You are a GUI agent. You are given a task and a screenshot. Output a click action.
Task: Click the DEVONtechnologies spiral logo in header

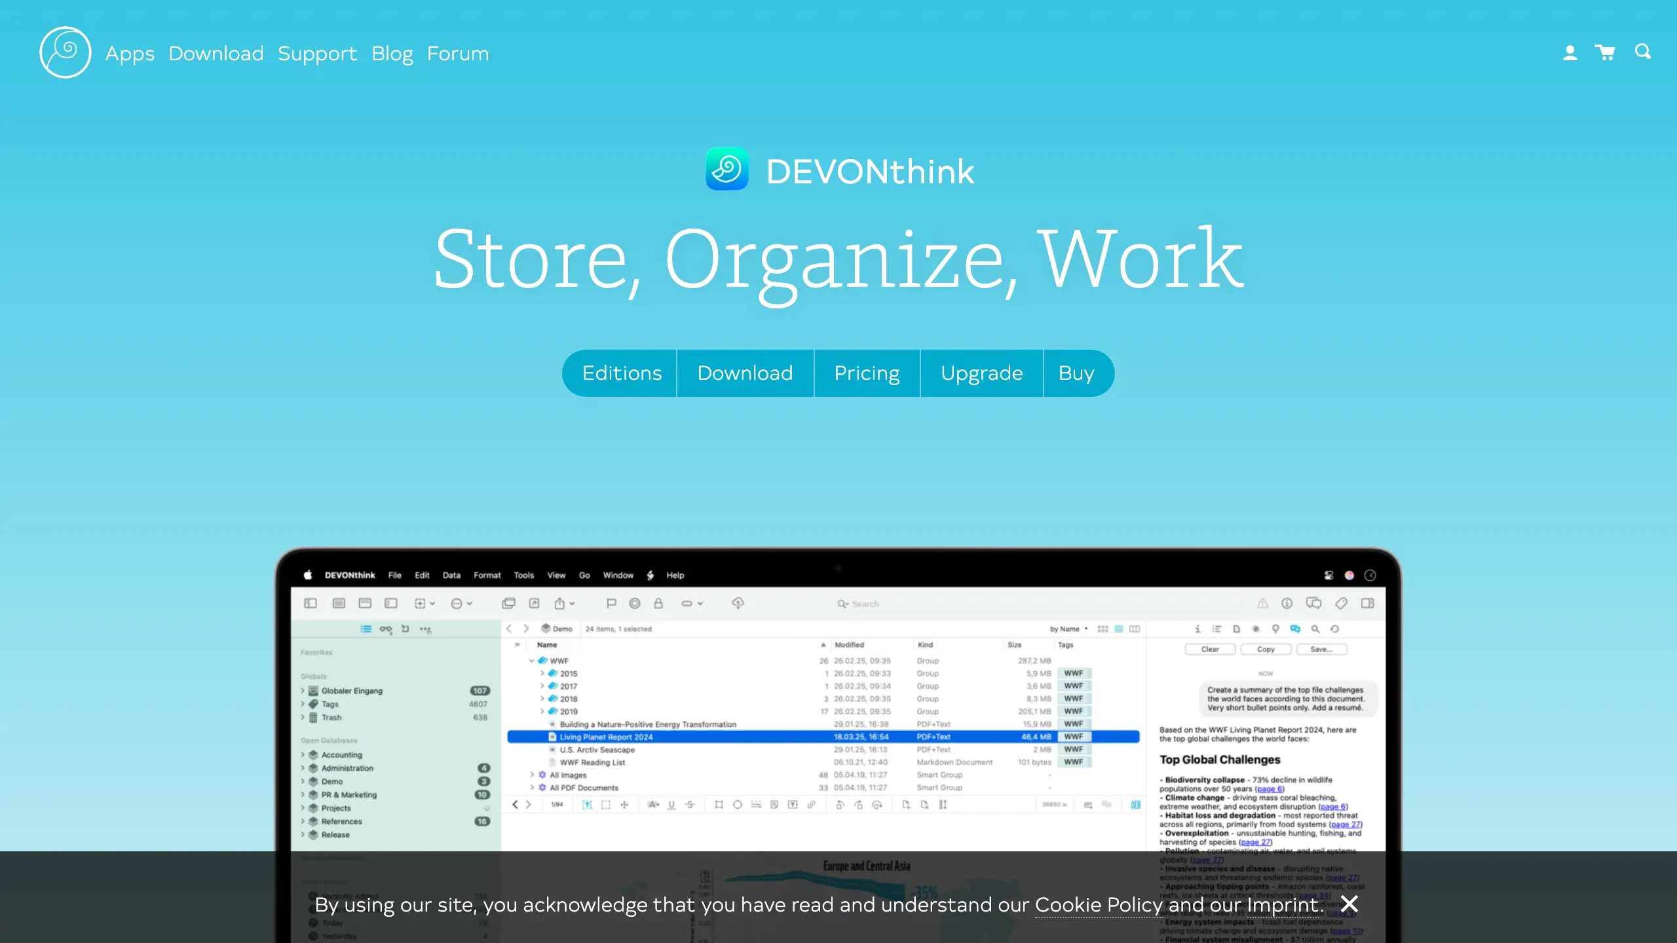tap(65, 52)
